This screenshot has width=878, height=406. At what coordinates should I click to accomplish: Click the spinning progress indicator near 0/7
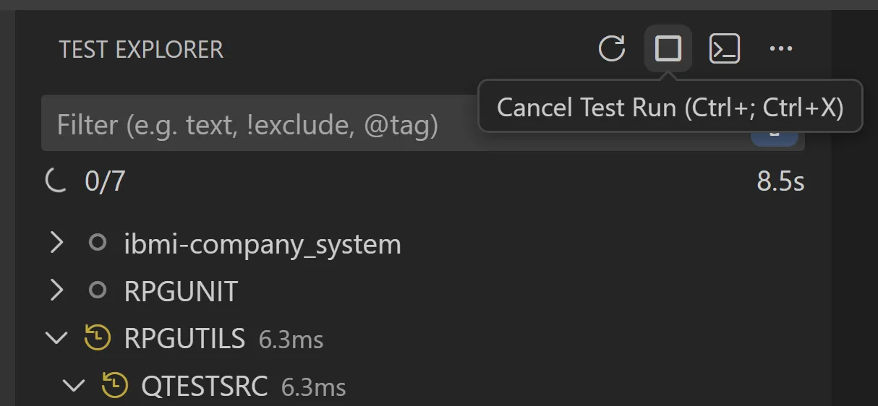56,181
